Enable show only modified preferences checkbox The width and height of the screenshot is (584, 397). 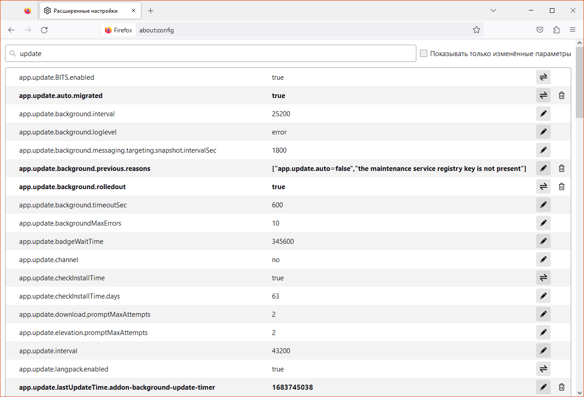[424, 54]
